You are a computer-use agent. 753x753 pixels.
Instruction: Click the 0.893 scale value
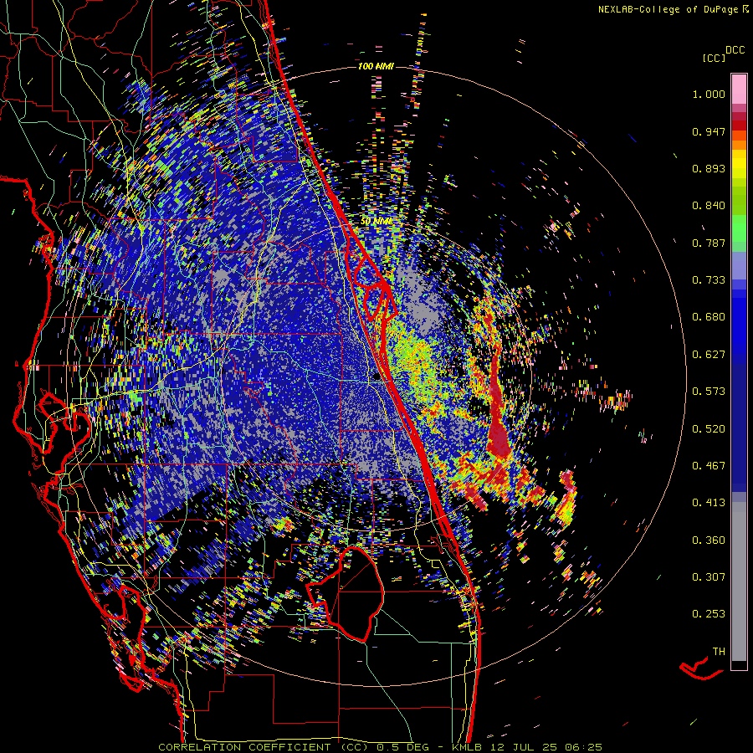[709, 168]
